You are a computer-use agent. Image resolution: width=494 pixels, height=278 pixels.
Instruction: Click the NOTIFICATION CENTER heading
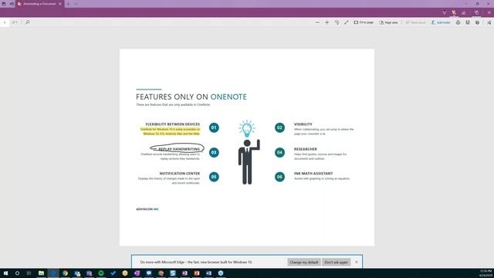[x=179, y=173]
